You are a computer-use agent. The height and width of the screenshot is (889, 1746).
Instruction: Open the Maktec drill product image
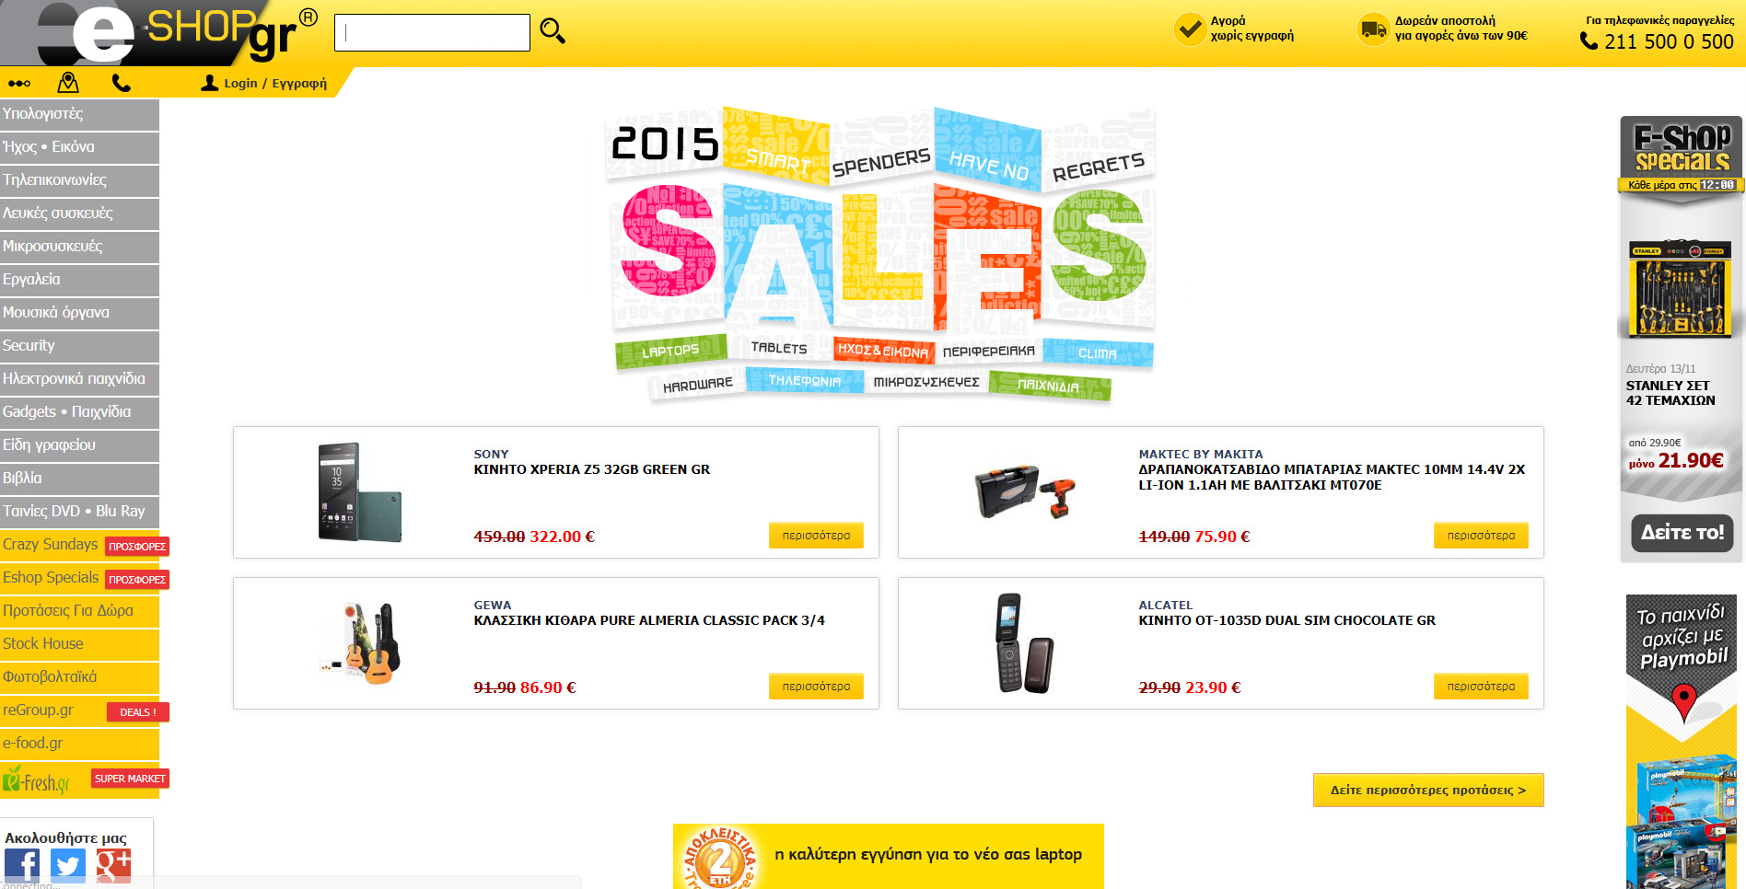click(x=1025, y=491)
